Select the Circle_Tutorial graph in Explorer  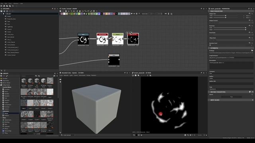tap(11, 42)
